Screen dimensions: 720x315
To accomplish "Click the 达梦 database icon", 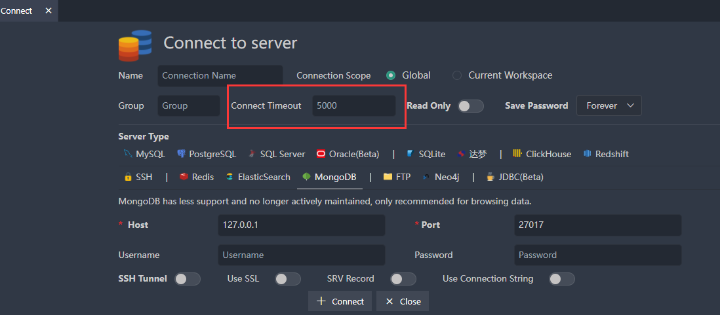I will coord(462,154).
